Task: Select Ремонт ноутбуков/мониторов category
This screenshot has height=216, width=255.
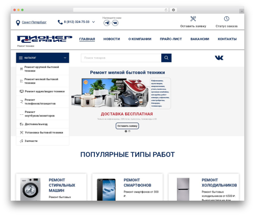Action: [x=42, y=114]
